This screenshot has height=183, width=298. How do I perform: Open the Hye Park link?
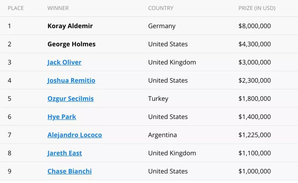(x=62, y=117)
